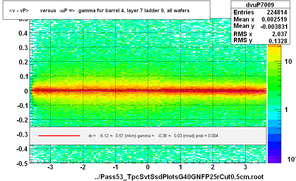The image size is (296, 181).
Task: Click x-axis label 2
Action: [213, 167]
